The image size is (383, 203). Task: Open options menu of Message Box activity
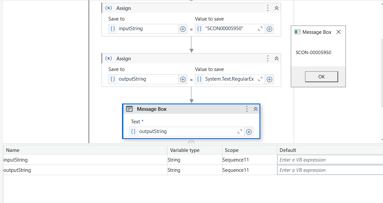point(247,109)
